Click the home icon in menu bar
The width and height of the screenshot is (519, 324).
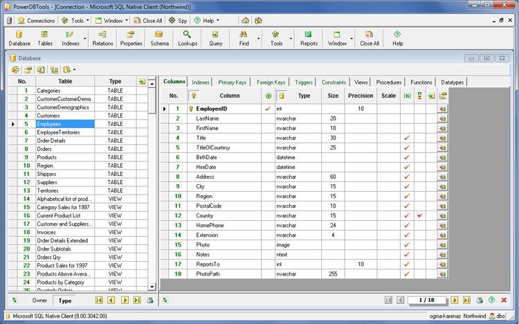[245, 21]
